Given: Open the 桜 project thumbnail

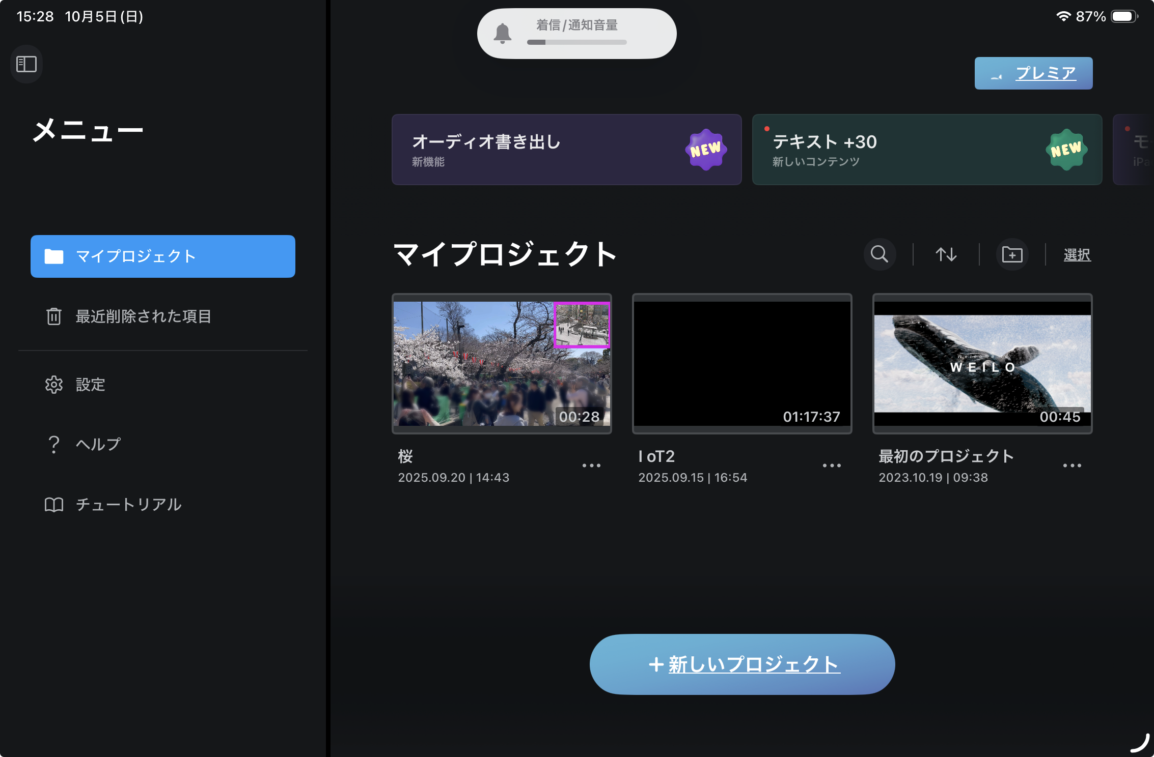Looking at the screenshot, I should click(502, 363).
